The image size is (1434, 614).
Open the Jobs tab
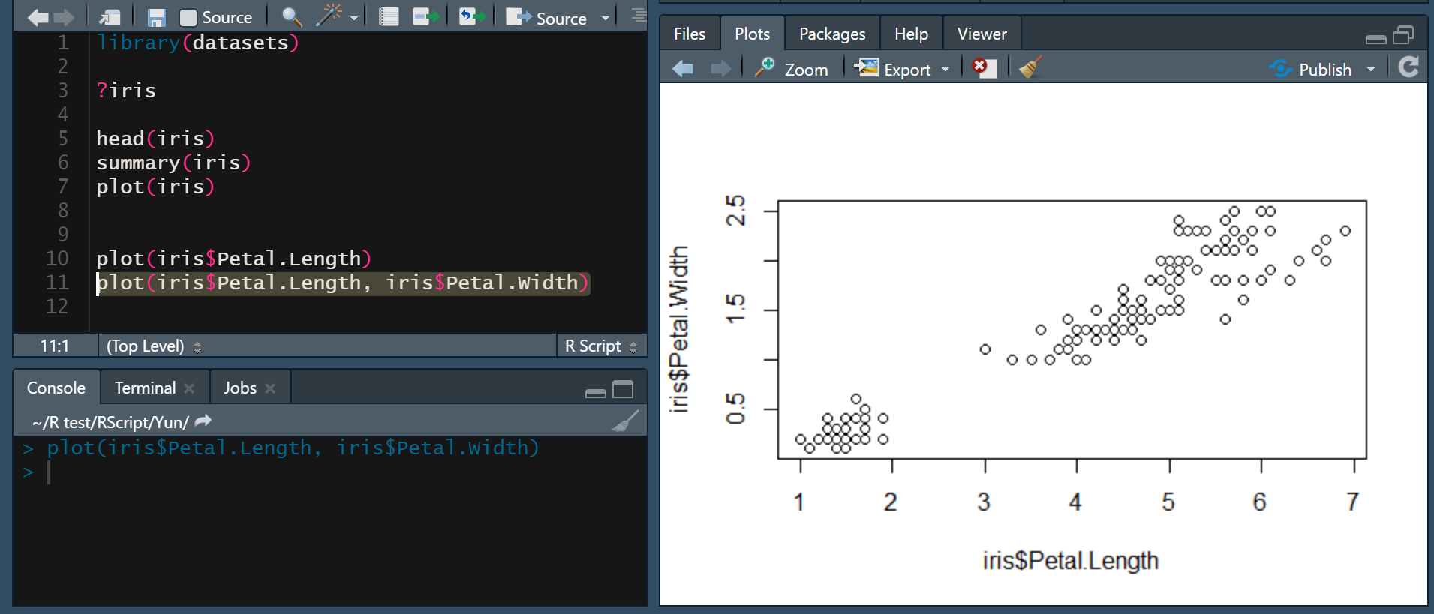click(x=239, y=388)
